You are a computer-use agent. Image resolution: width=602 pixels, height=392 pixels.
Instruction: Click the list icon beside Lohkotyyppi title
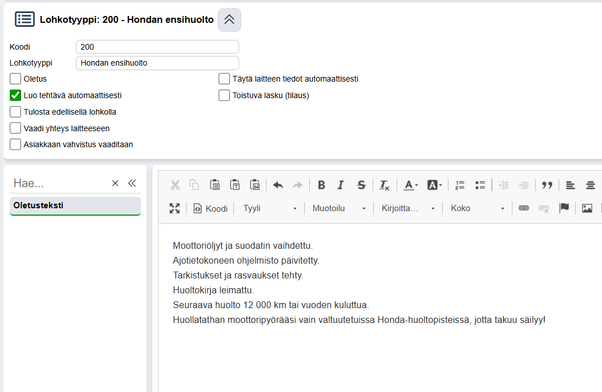click(25, 19)
